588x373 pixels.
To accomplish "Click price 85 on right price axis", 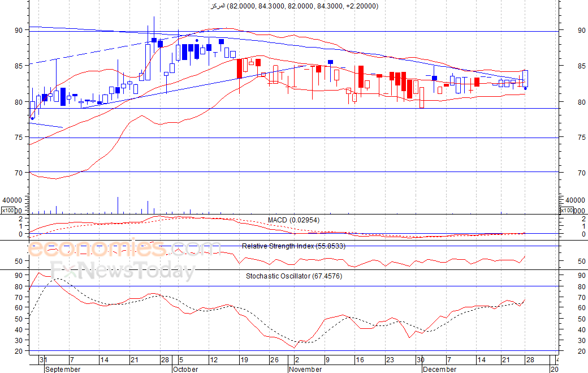I will (x=581, y=66).
